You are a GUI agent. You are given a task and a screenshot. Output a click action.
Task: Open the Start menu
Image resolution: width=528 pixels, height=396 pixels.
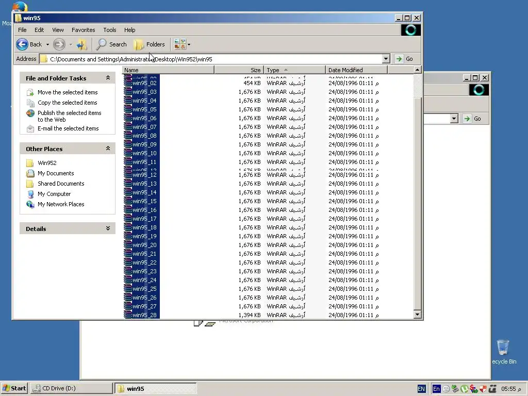click(14, 388)
